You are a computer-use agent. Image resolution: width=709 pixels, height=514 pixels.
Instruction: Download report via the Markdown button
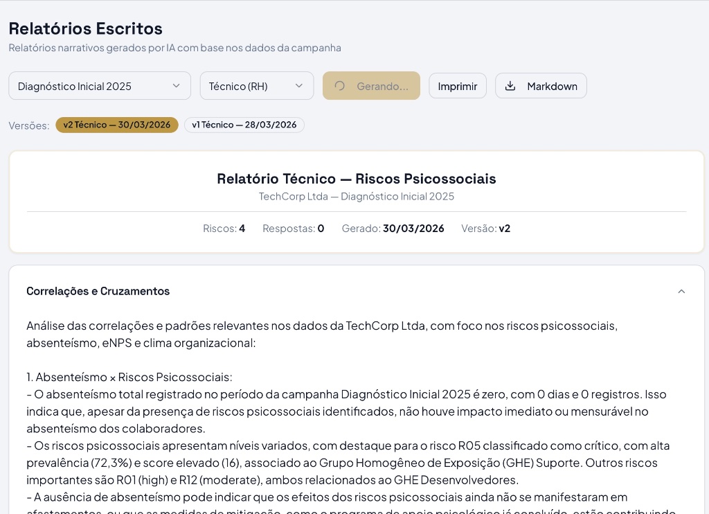coord(541,86)
